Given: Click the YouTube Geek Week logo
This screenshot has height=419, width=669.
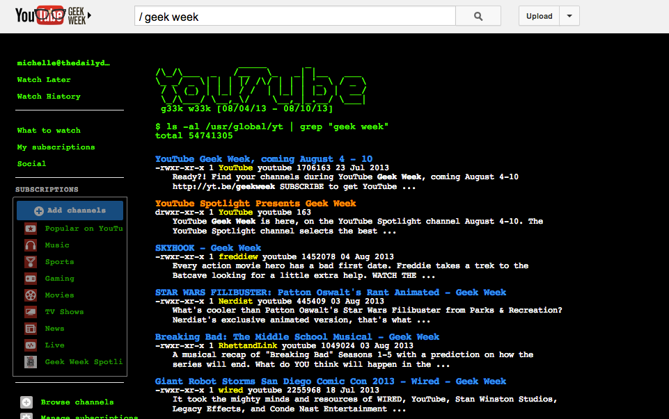Looking at the screenshot, I should pyautogui.click(x=53, y=15).
